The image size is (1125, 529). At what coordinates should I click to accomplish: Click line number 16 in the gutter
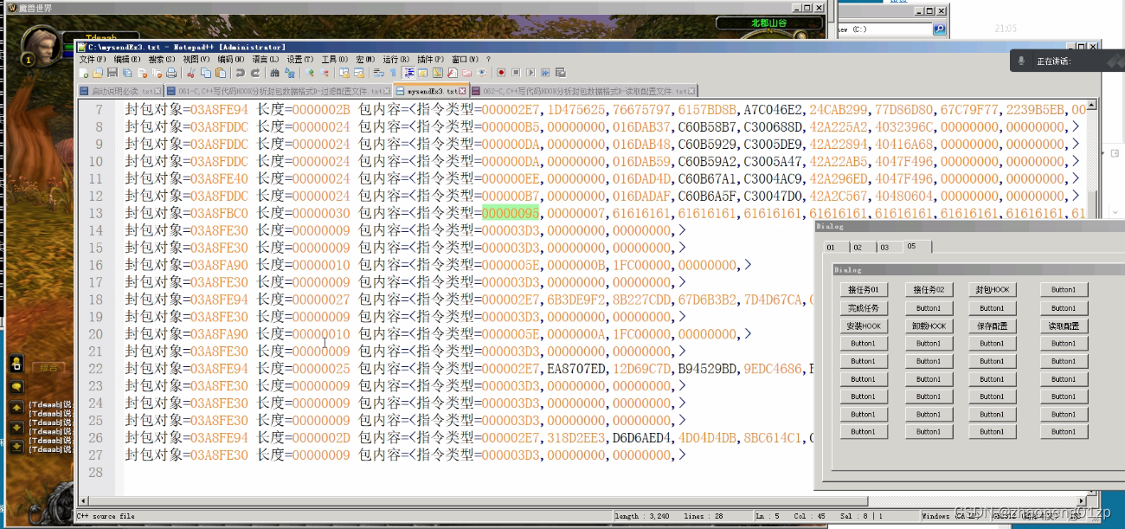pos(95,265)
